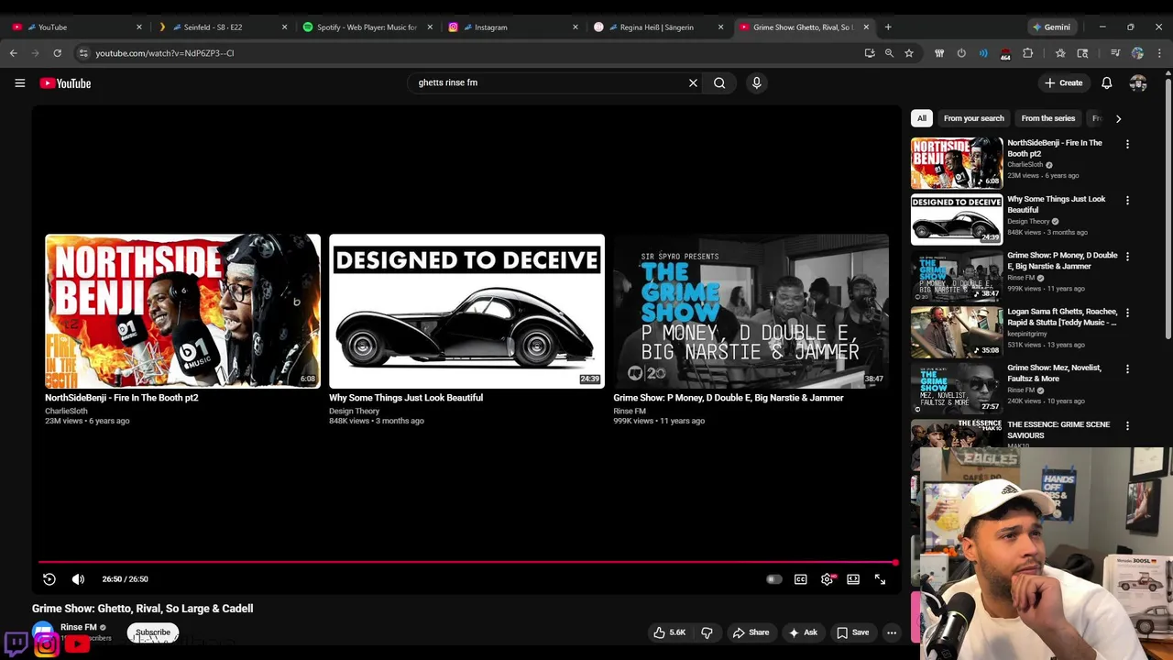Open the Chrome three-dot menu
Viewport: 1173px width, 660px height.
click(1158, 53)
